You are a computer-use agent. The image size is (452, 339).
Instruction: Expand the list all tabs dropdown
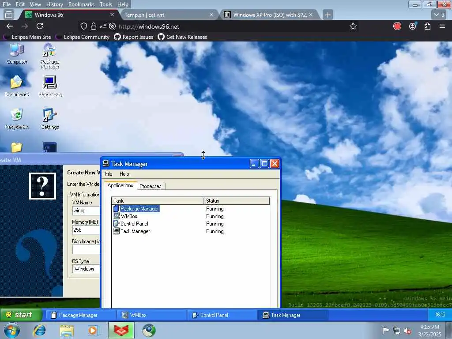point(439,15)
